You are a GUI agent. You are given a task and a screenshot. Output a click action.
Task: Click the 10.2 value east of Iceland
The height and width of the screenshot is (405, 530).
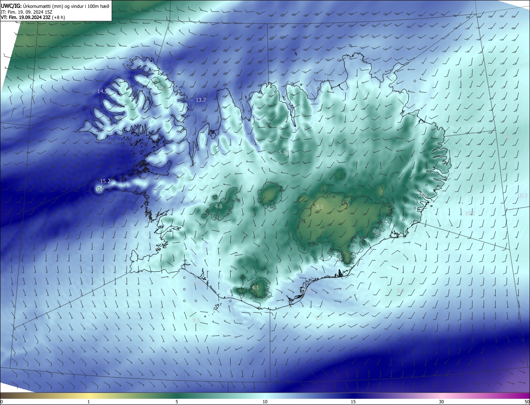tap(470, 213)
